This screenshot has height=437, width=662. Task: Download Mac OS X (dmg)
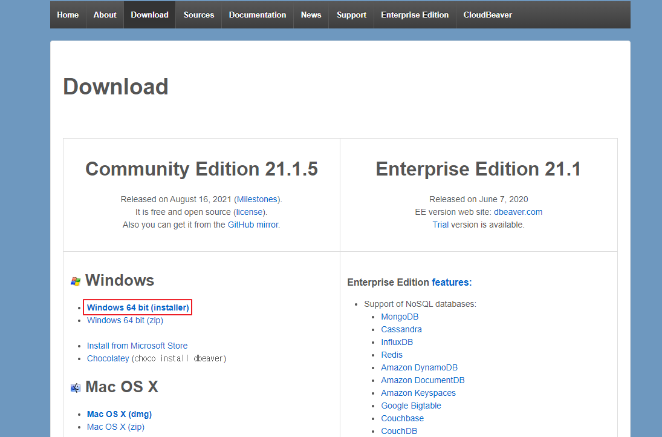(120, 414)
